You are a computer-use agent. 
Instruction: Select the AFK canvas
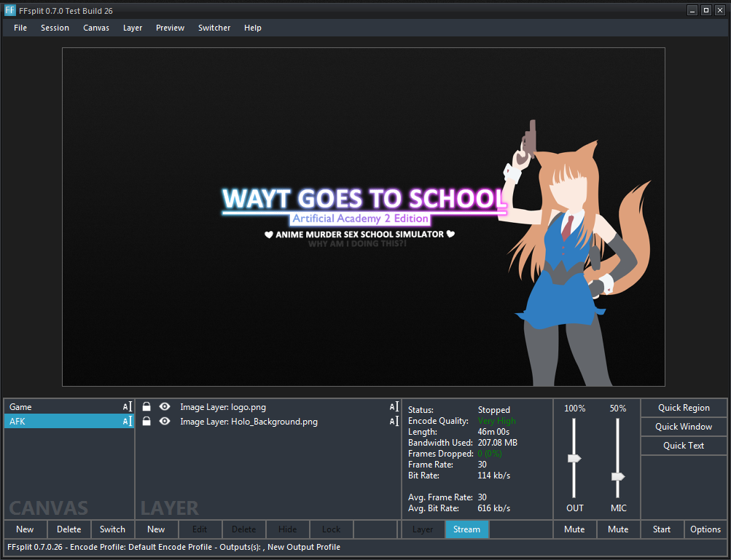(x=69, y=421)
